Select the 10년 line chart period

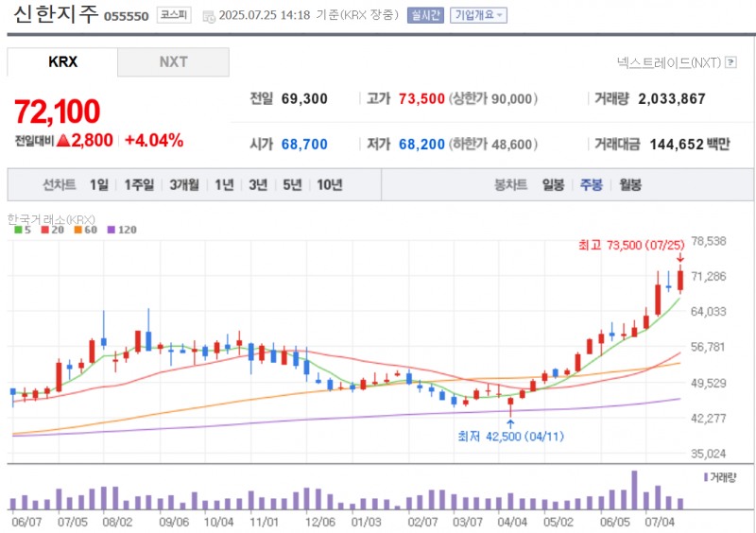pyautogui.click(x=329, y=184)
